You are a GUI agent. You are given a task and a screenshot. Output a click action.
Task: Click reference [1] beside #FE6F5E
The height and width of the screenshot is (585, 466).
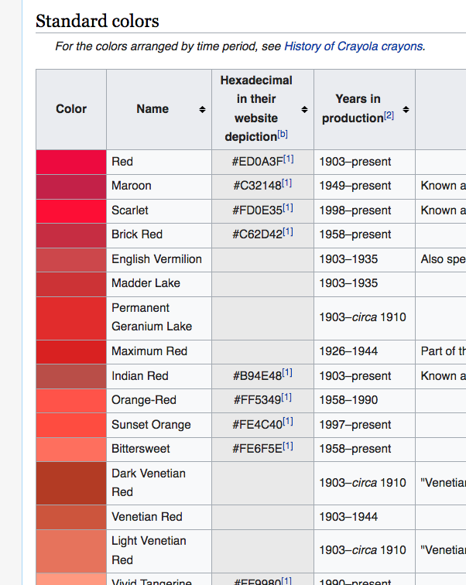287,446
